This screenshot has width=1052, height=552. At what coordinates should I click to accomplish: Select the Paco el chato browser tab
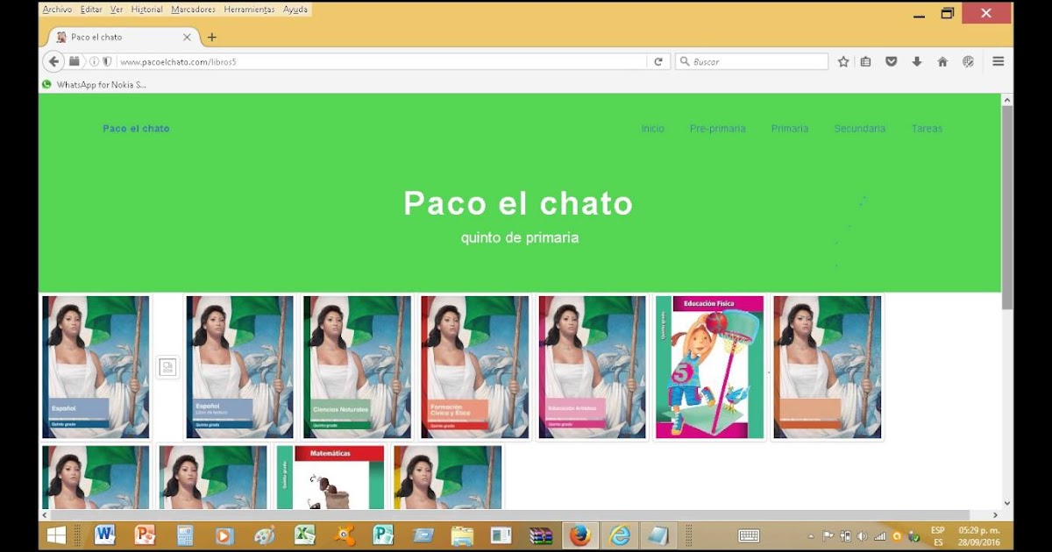(120, 38)
